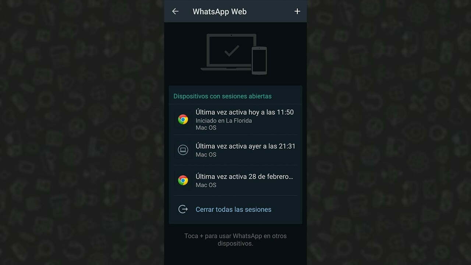This screenshot has height=265, width=471.
Task: Click Mac OS label under 21:31 session
Action: click(206, 155)
